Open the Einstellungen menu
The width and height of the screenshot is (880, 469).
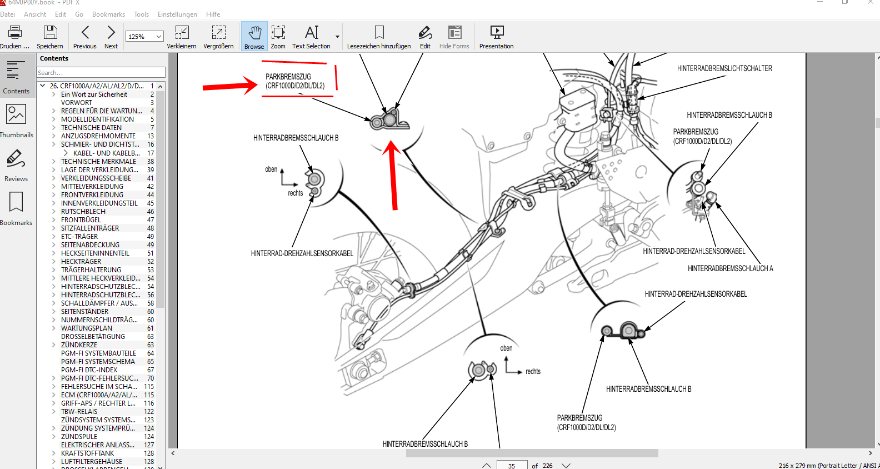coord(177,14)
